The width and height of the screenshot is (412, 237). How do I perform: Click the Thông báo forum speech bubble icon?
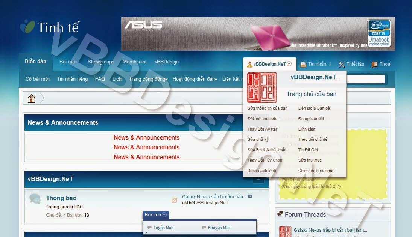click(x=35, y=199)
